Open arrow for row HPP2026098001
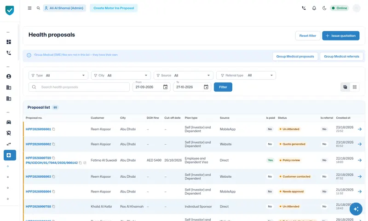 point(360,129)
